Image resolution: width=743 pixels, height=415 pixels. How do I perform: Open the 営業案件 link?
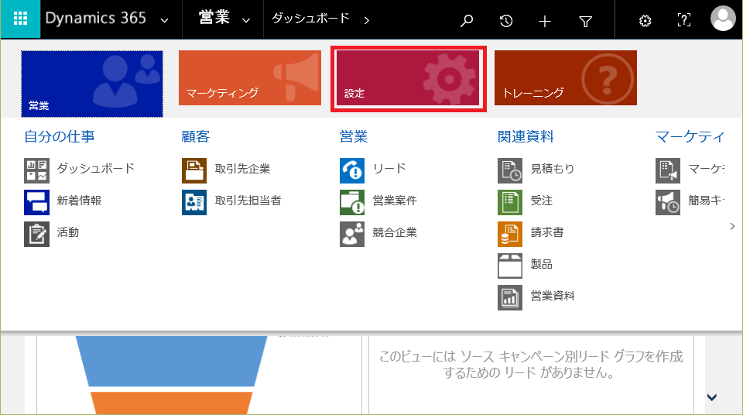(x=395, y=201)
